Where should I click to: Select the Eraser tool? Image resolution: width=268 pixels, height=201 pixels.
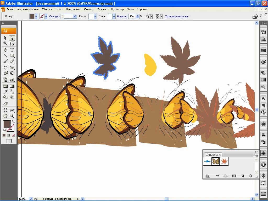[x=5, y=104]
